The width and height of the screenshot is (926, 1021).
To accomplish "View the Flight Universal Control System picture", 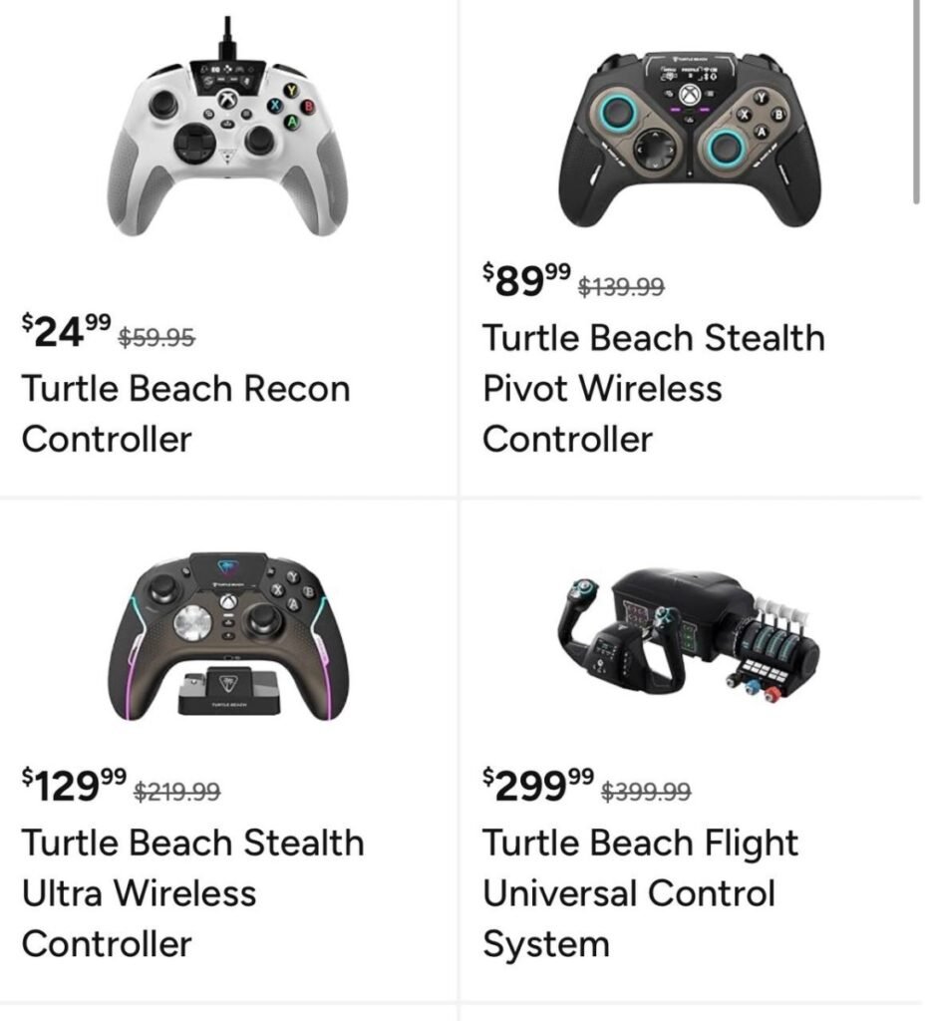I will pyautogui.click(x=690, y=634).
